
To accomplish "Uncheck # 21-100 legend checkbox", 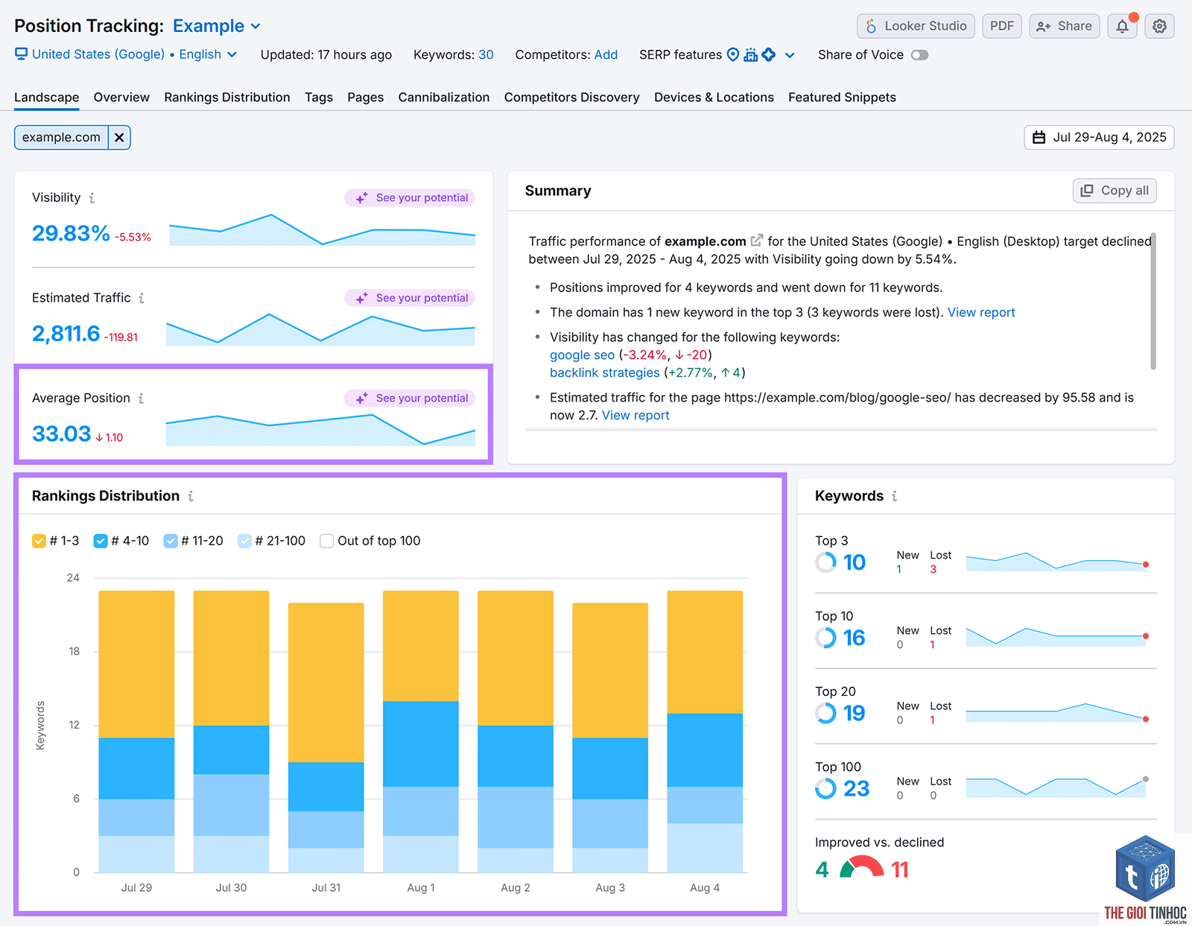I will click(x=244, y=541).
